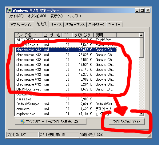Sort by 説明 column header

coord(105,35)
